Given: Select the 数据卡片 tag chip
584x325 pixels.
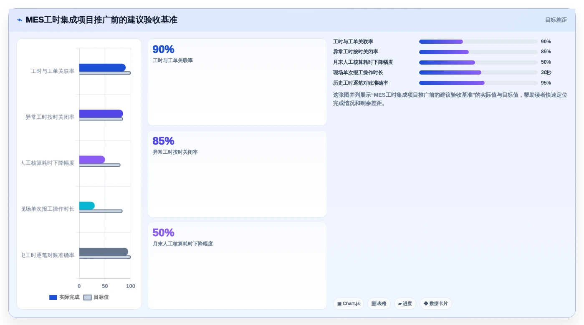Looking at the screenshot, I should 435,303.
